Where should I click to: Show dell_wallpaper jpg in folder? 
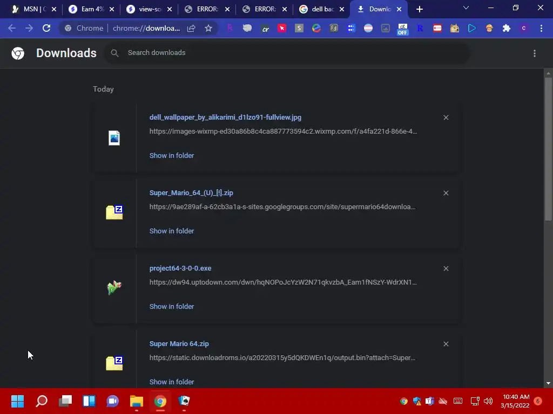(172, 156)
